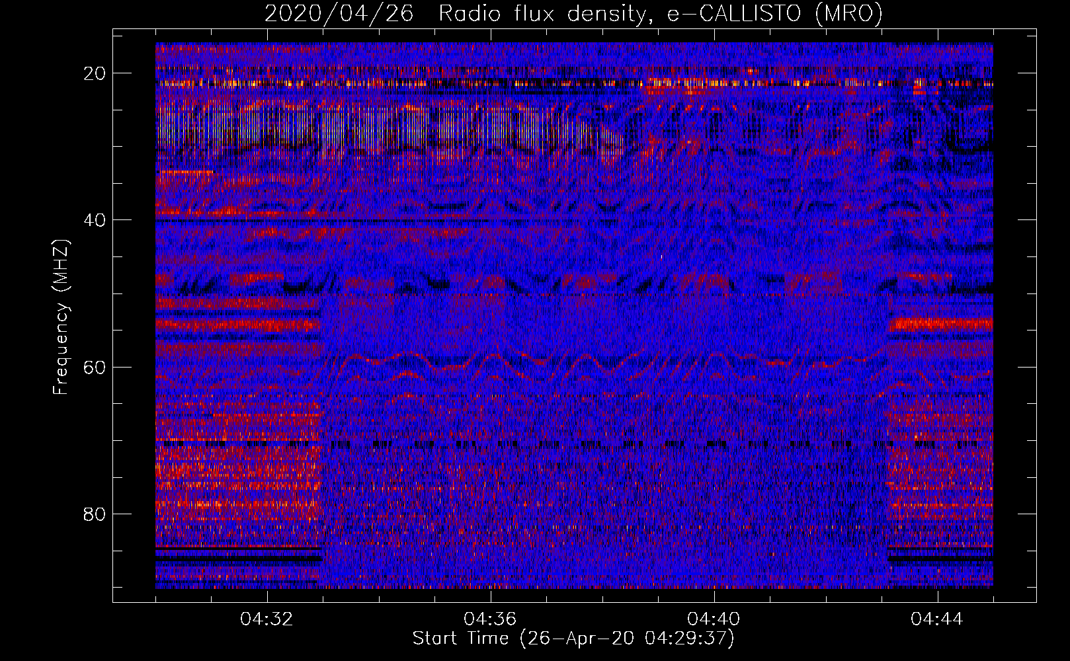Click the 04:32 time tick label
Screen dimensions: 1070x661
coord(267,619)
